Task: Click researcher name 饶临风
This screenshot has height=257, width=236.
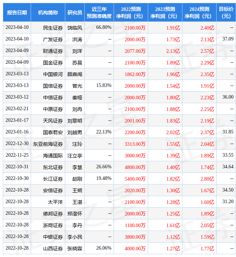Action: click(x=74, y=28)
